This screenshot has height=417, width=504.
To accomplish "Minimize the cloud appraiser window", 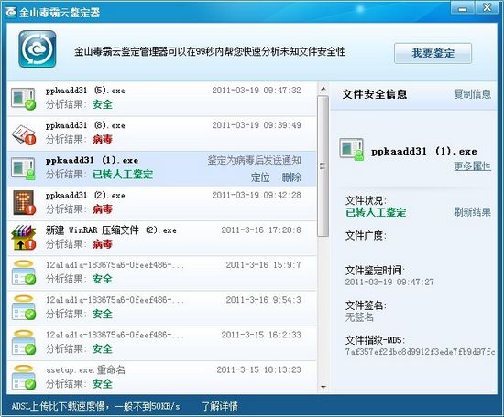I will (462, 8).
